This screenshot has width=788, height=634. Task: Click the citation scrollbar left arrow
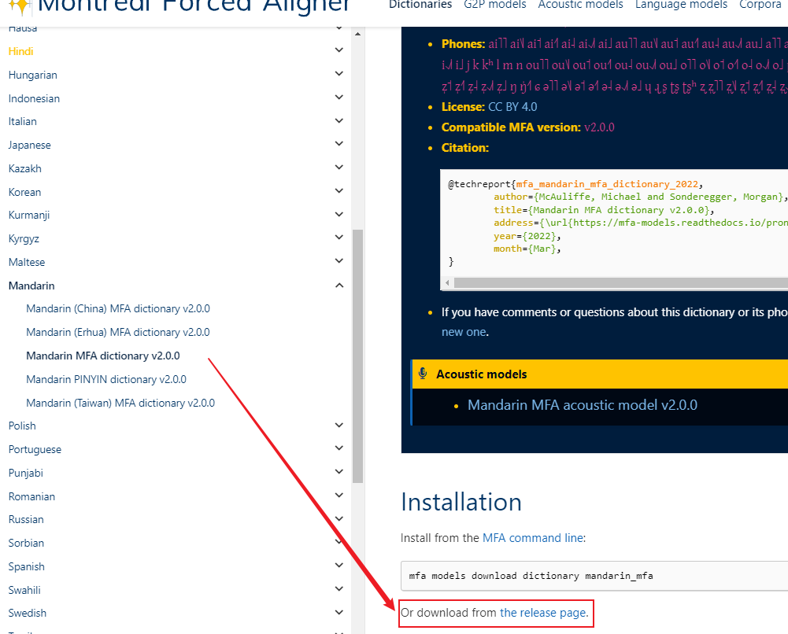pyautogui.click(x=447, y=282)
